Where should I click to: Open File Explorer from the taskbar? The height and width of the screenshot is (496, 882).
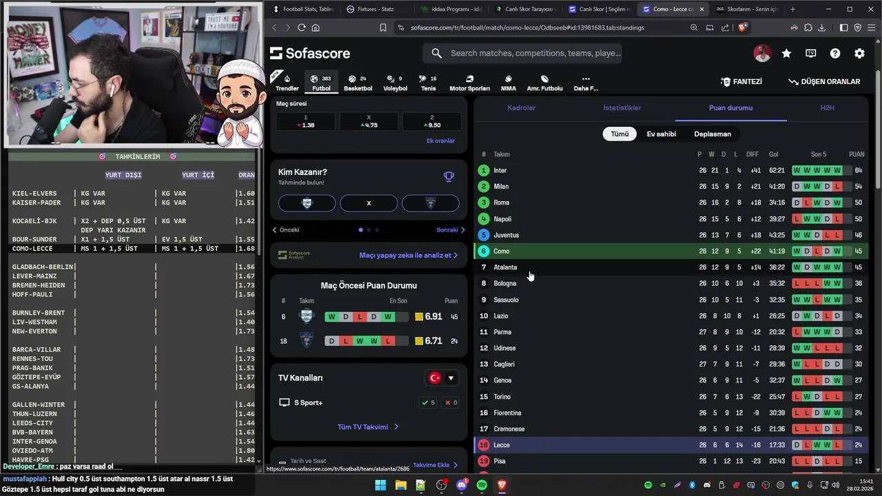coord(400,486)
